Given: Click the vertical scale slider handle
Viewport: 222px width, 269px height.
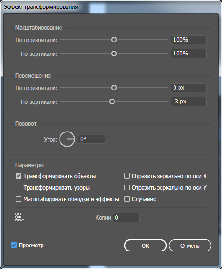Looking at the screenshot, I should pos(114,54).
